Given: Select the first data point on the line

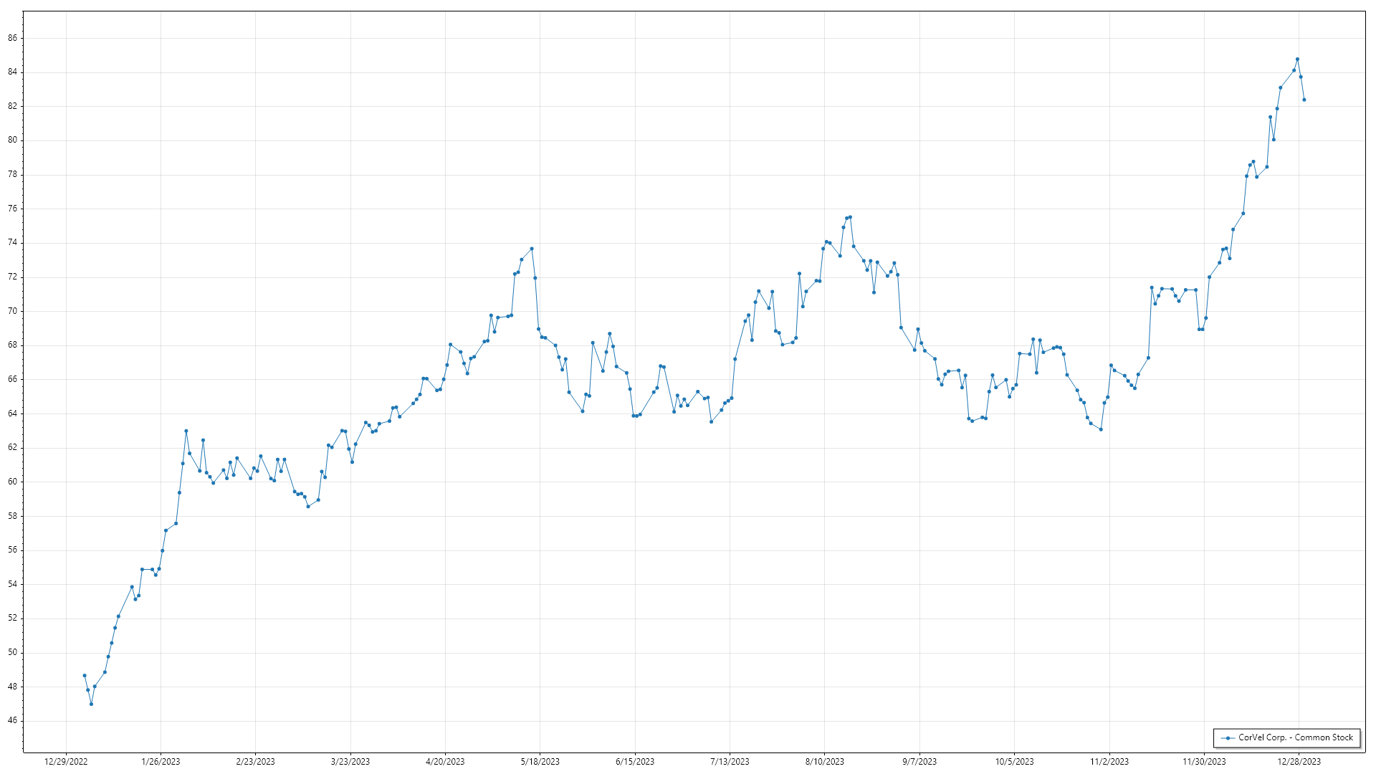Looking at the screenshot, I should pyautogui.click(x=85, y=675).
